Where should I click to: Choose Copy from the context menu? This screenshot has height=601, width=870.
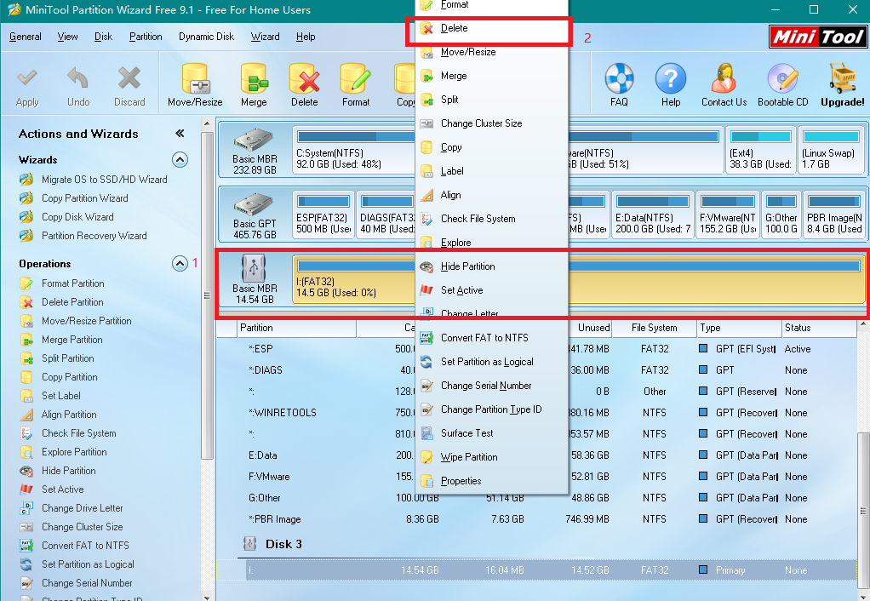click(x=491, y=147)
